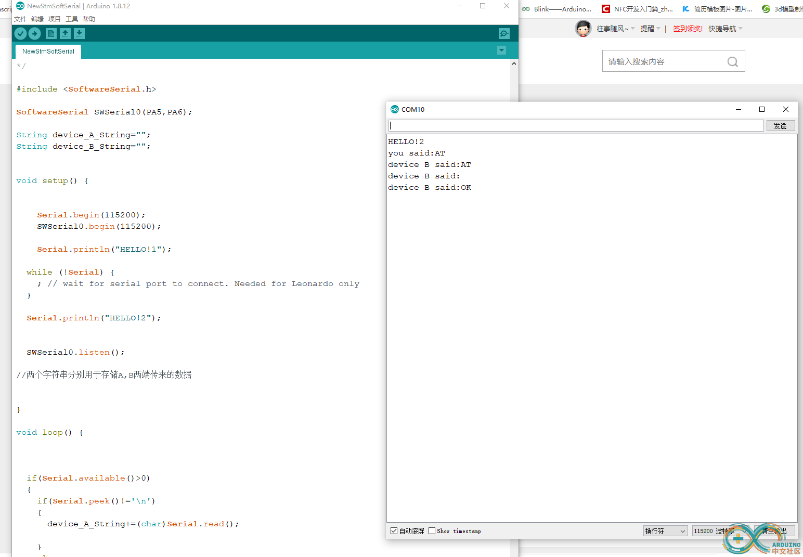
Task: Open the 工具 menu
Action: tap(72, 19)
